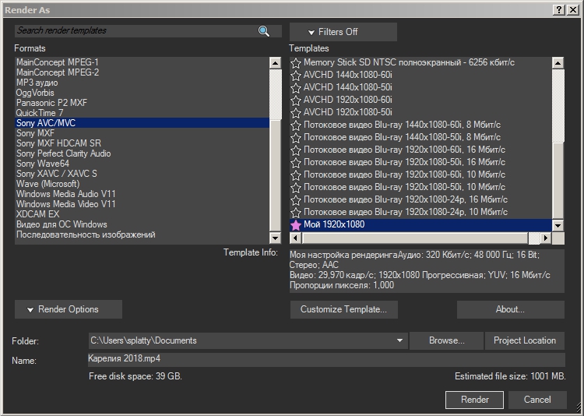The height and width of the screenshot is (416, 584).
Task: Star Blu-ray 1920x1080-50i, 10 Мбит/с template
Action: (x=296, y=188)
